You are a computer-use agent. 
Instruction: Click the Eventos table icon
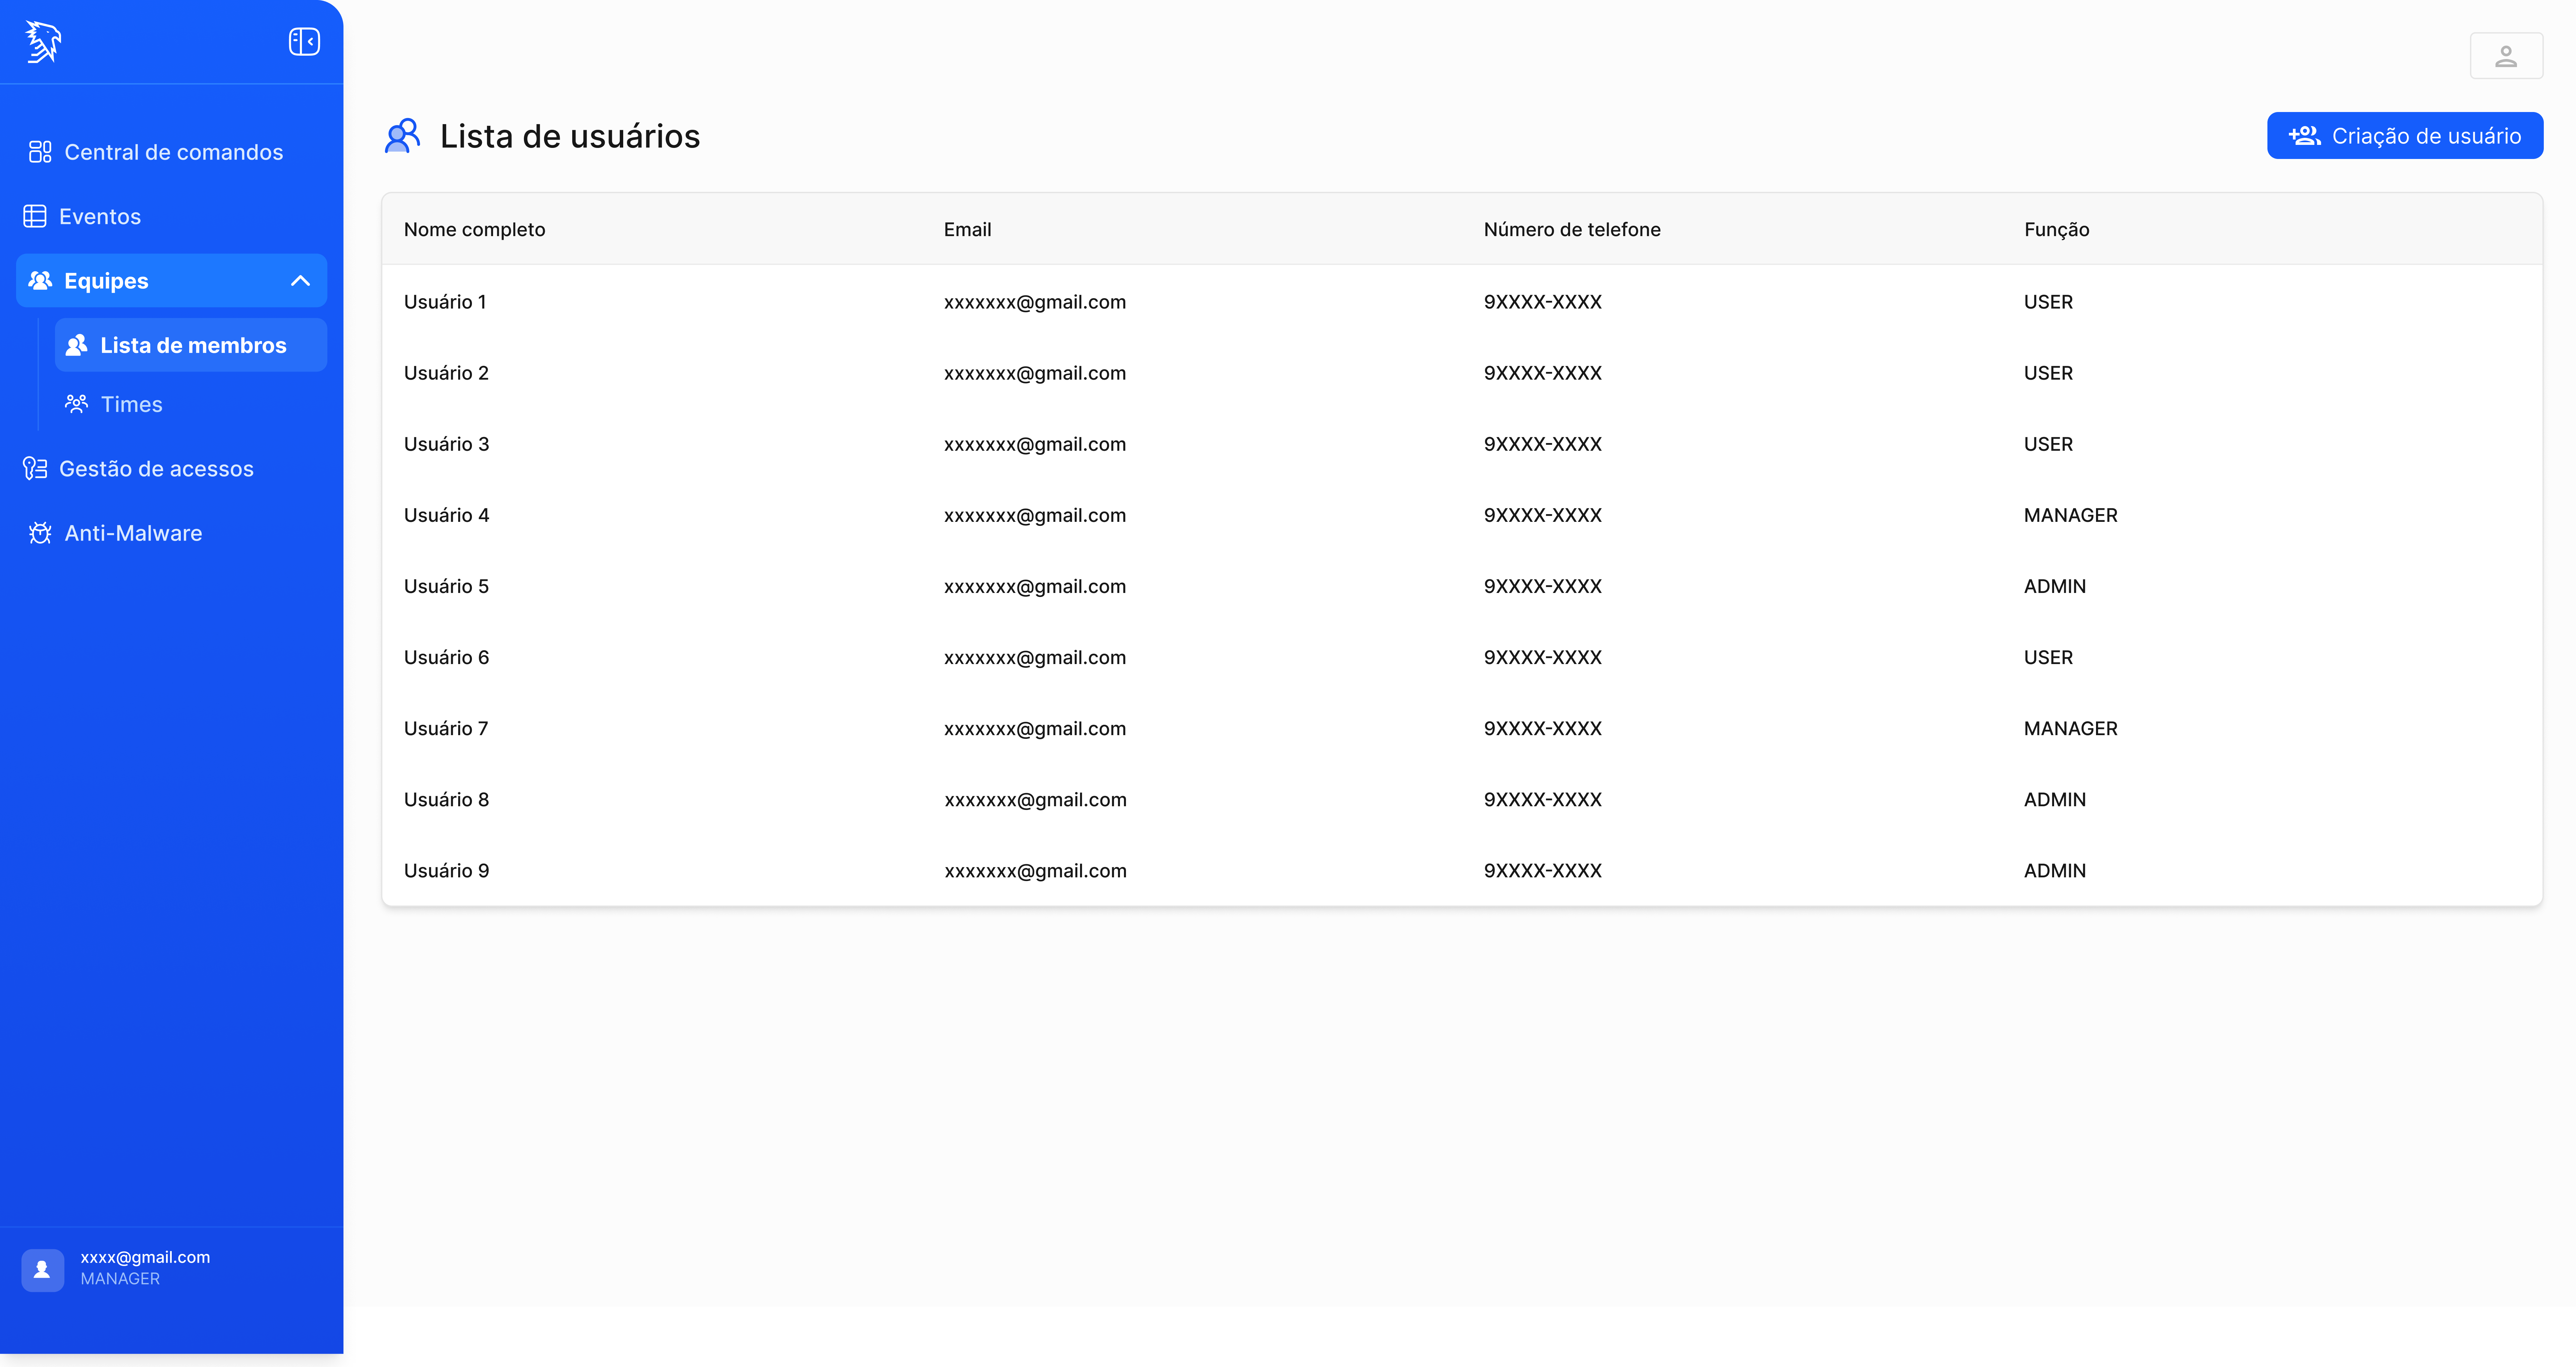tap(35, 216)
